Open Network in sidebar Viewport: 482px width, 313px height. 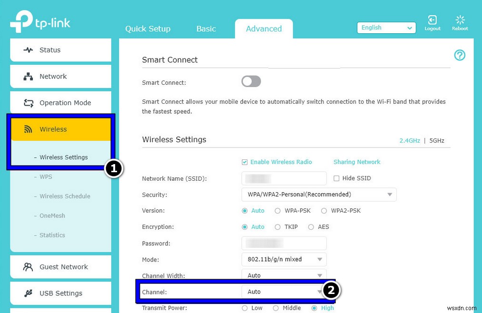[x=60, y=77]
